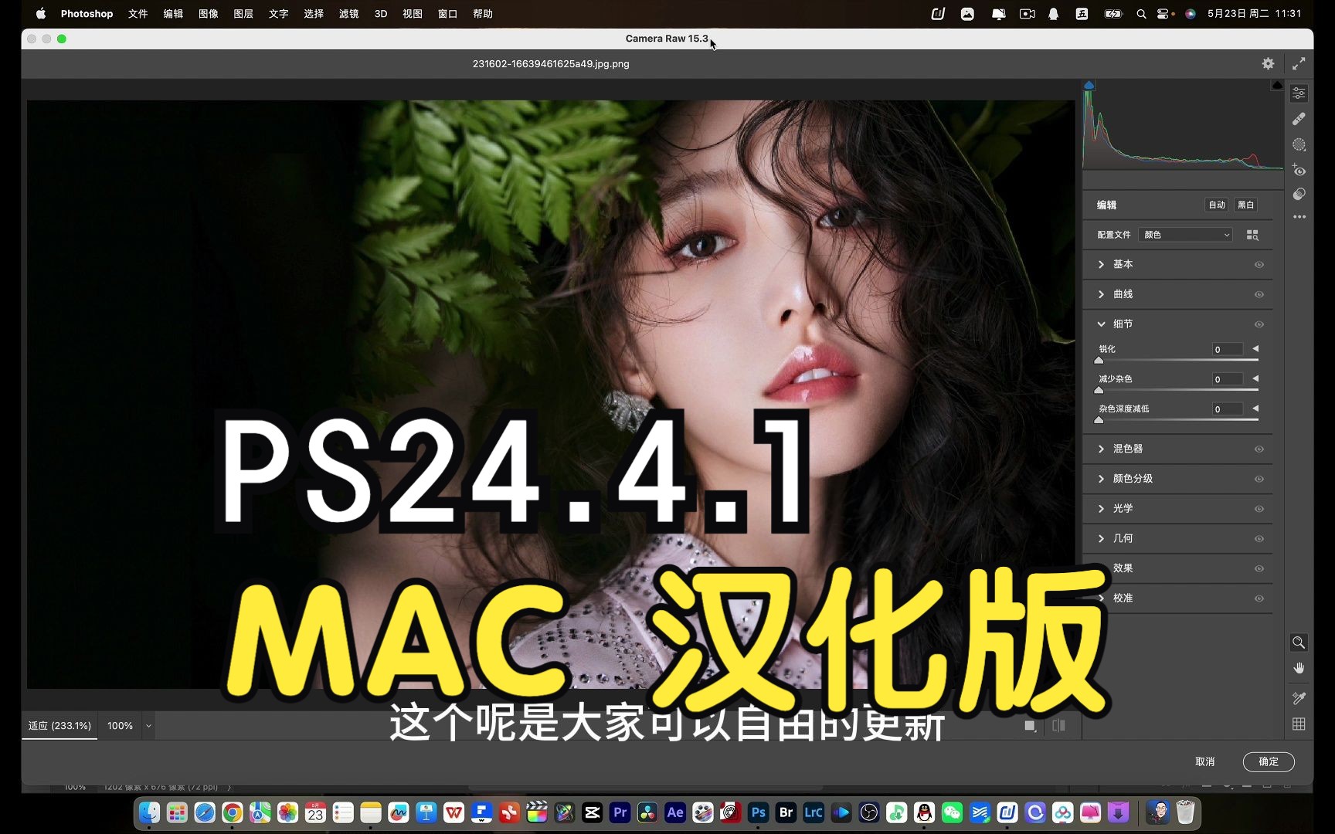Toggle visibility of 效果 panel edits
Viewport: 1335px width, 834px height.
(x=1259, y=569)
